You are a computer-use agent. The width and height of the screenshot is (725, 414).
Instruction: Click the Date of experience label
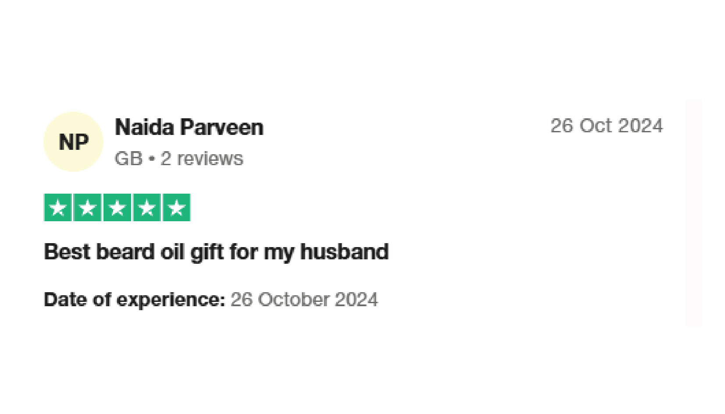click(x=134, y=300)
